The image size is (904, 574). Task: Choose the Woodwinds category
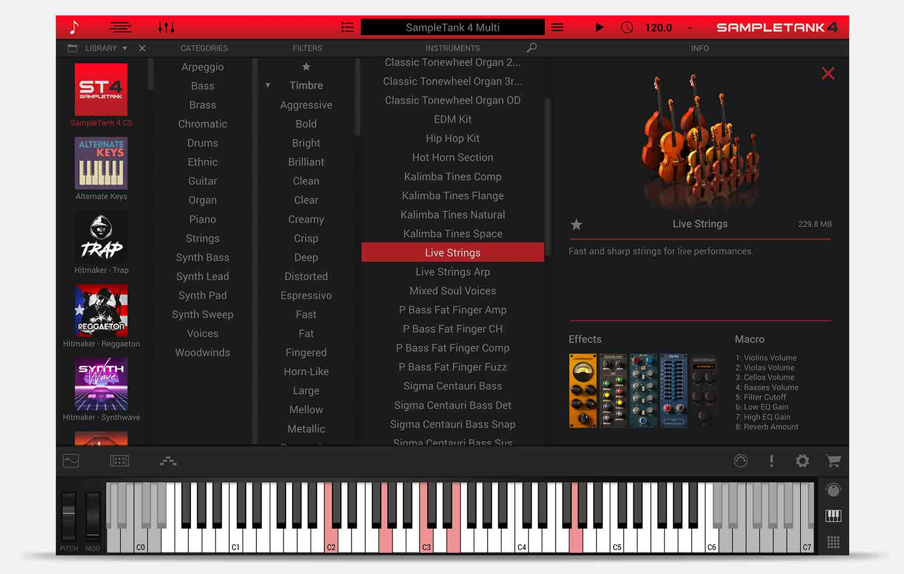tap(203, 352)
